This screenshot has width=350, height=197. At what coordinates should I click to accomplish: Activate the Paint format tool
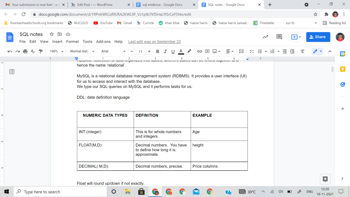(x=41, y=51)
